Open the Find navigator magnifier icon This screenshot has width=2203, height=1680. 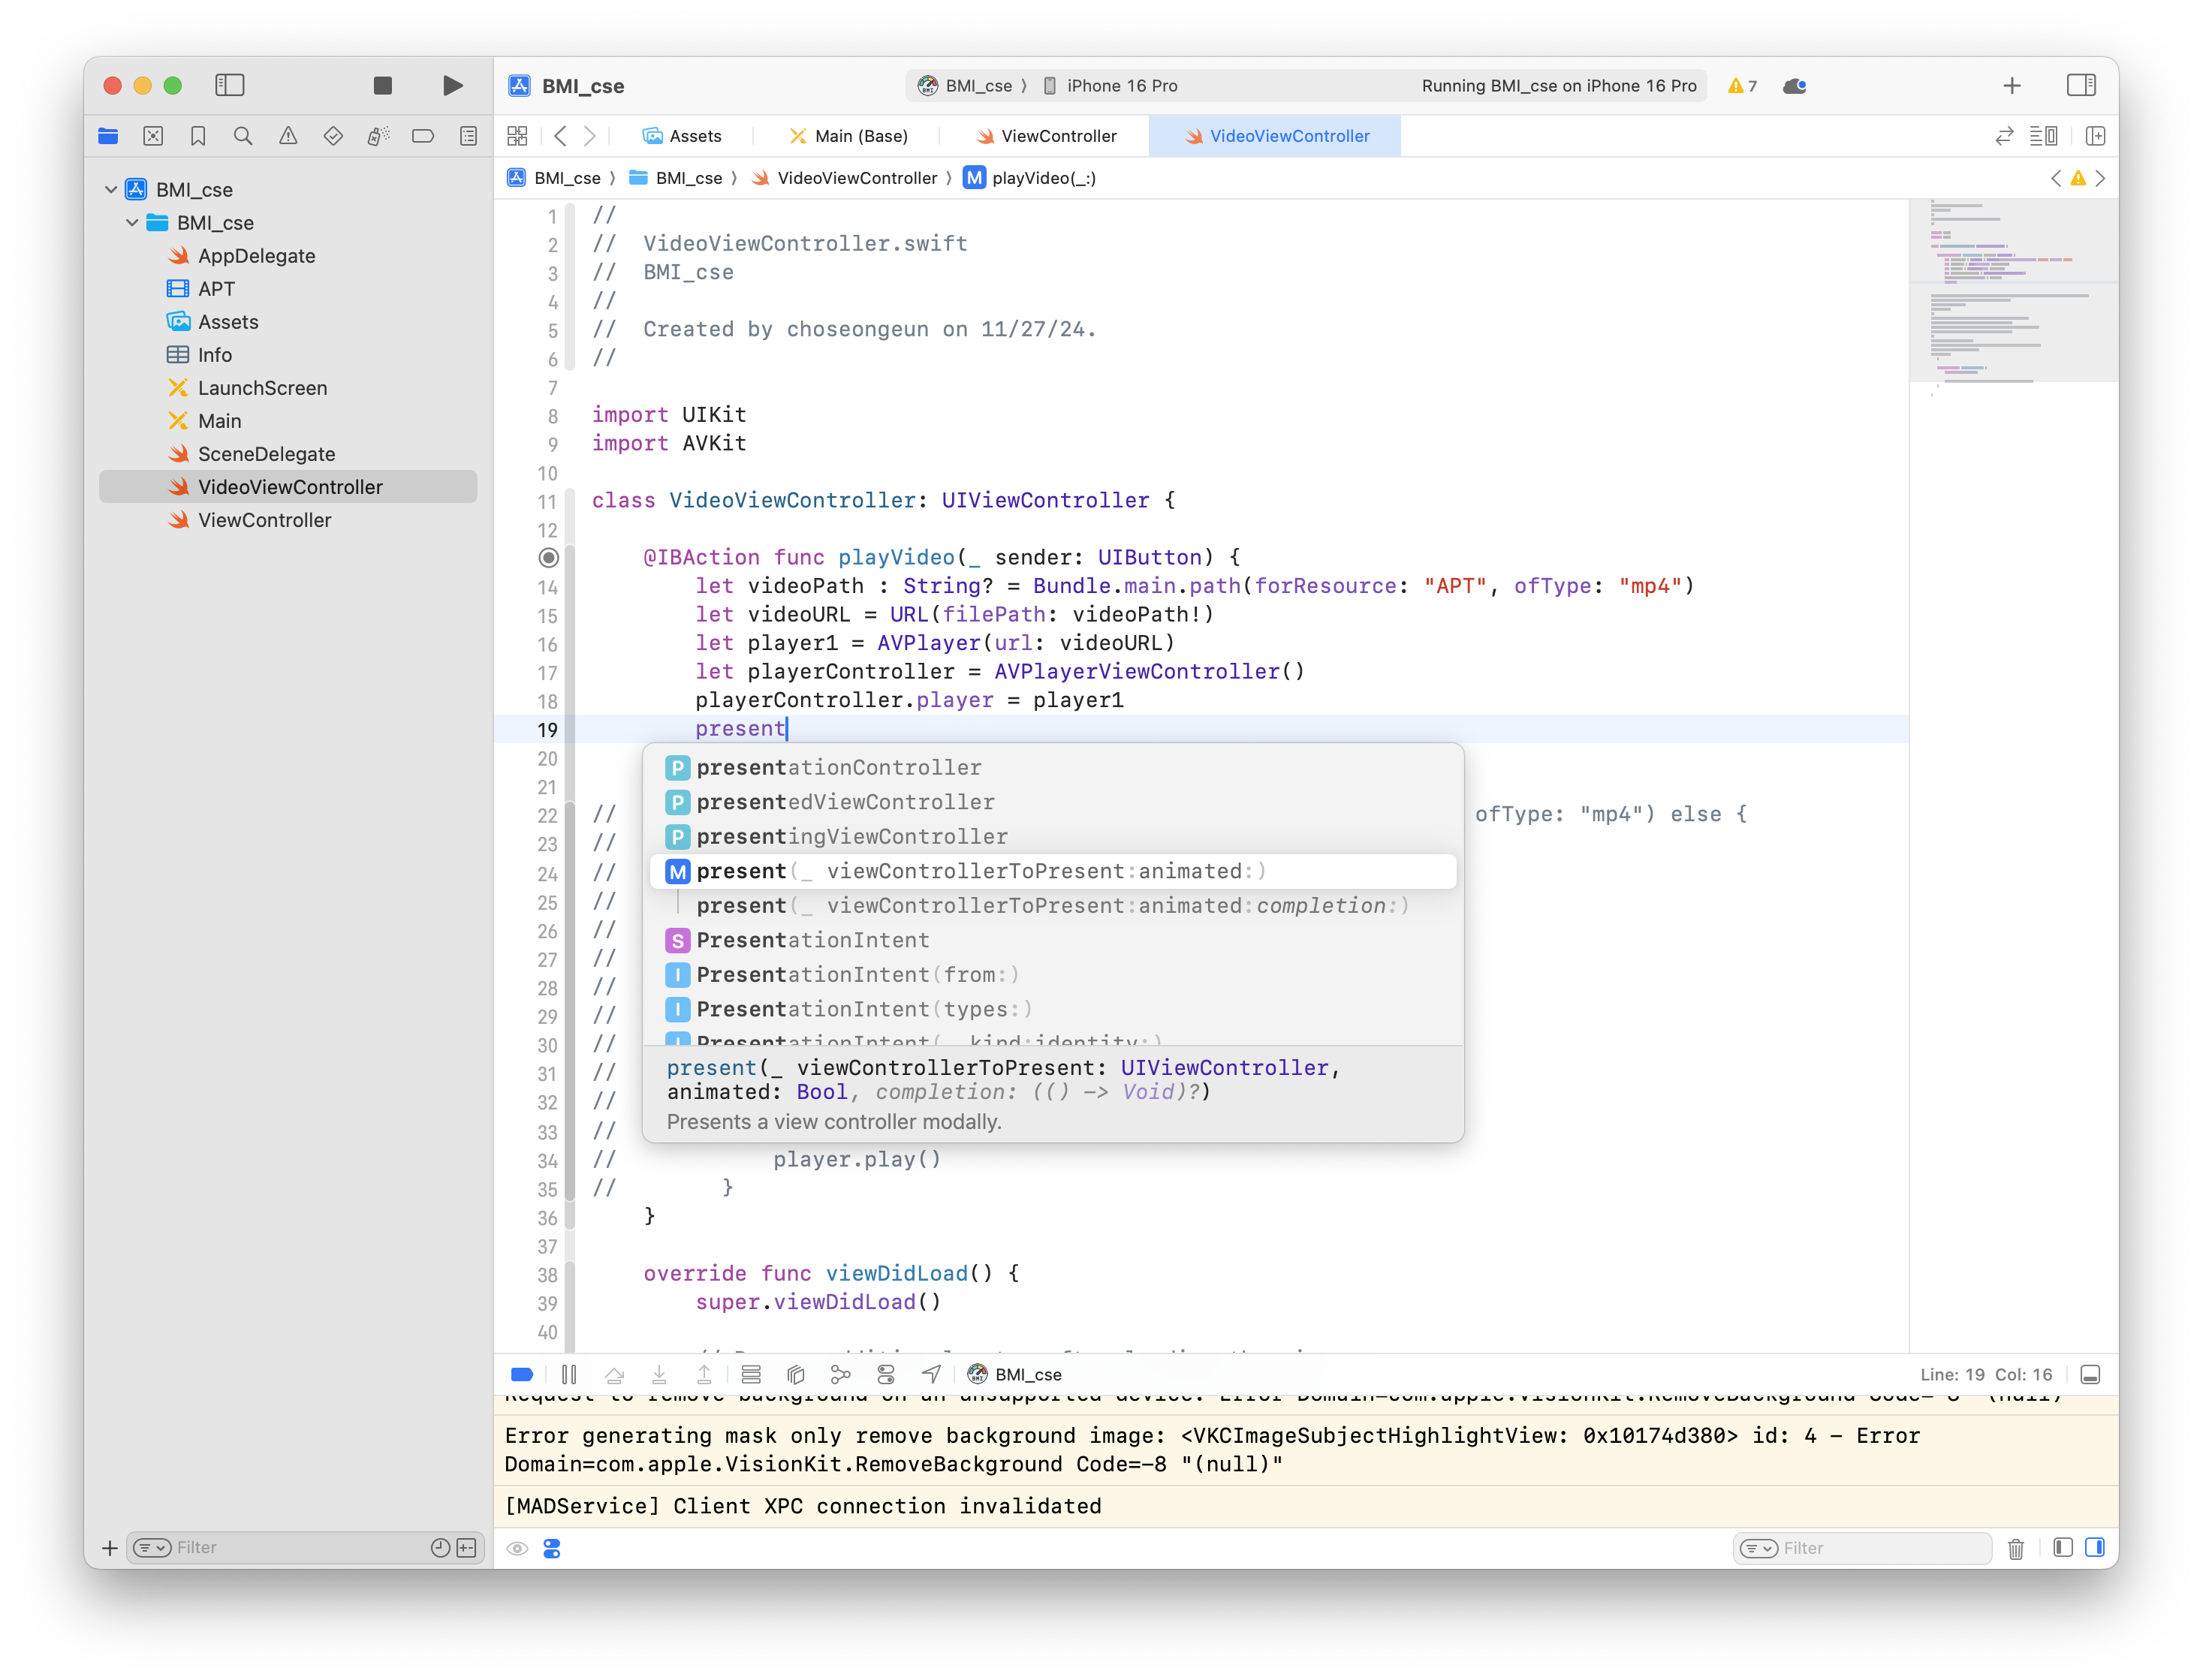point(243,136)
